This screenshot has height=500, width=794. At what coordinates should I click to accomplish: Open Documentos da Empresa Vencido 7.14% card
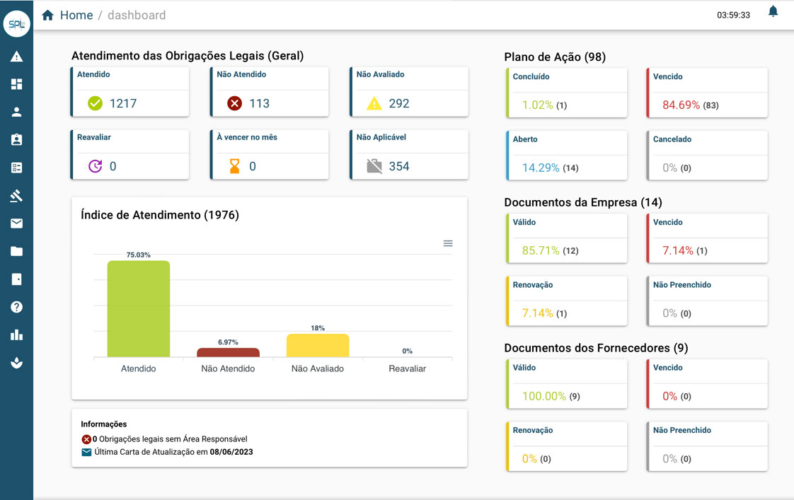tap(707, 238)
